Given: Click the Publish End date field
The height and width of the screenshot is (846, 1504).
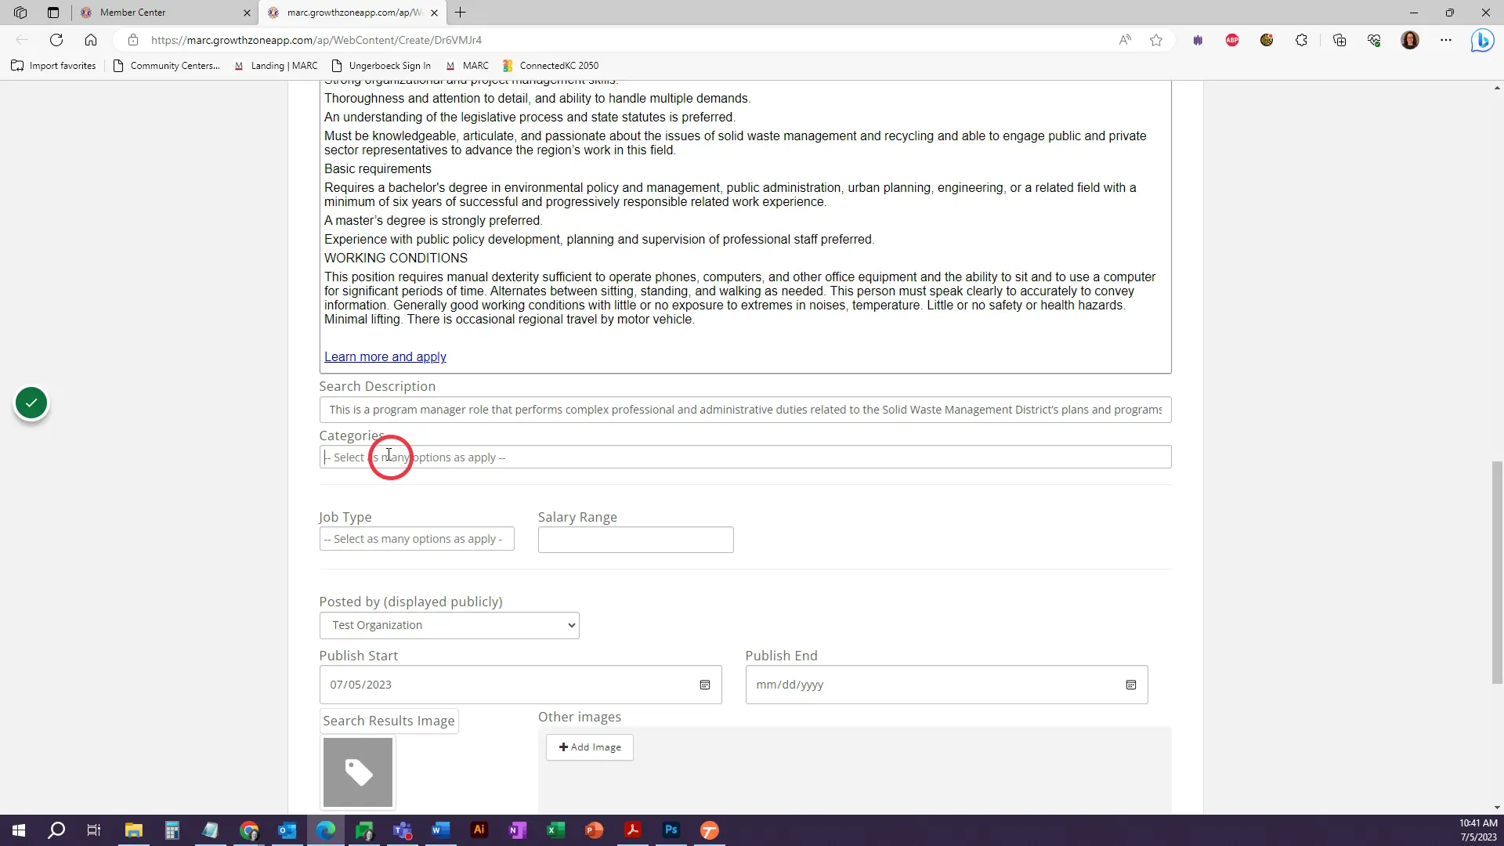Looking at the screenshot, I should point(946,685).
